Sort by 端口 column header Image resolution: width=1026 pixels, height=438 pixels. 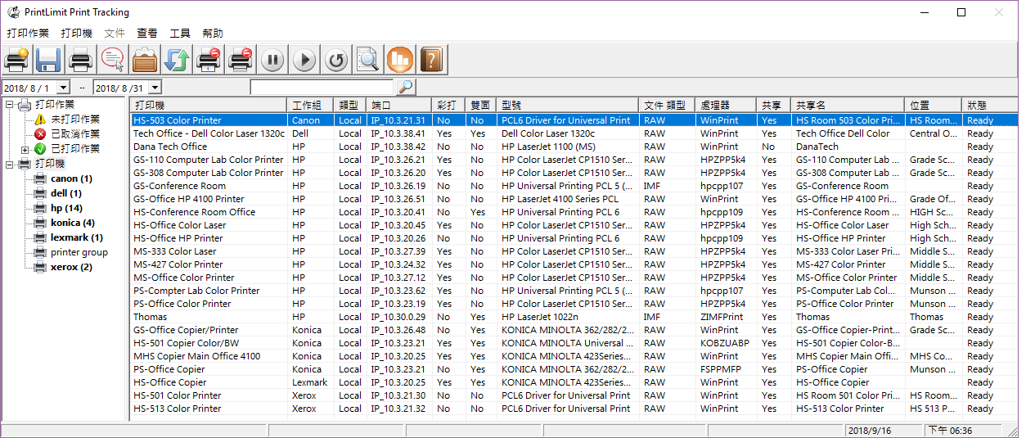pos(399,105)
